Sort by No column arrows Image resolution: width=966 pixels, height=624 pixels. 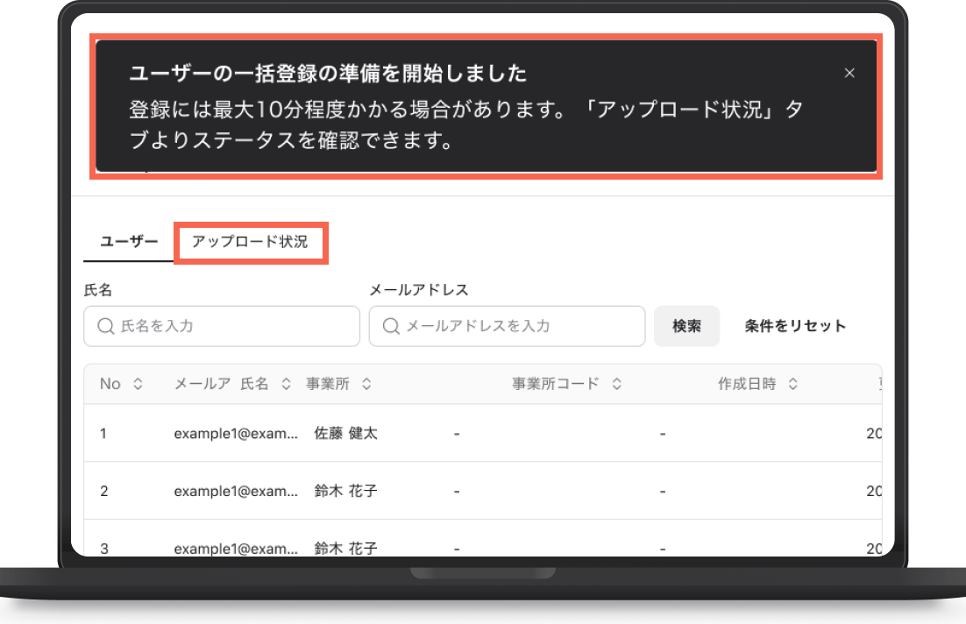[x=138, y=384]
